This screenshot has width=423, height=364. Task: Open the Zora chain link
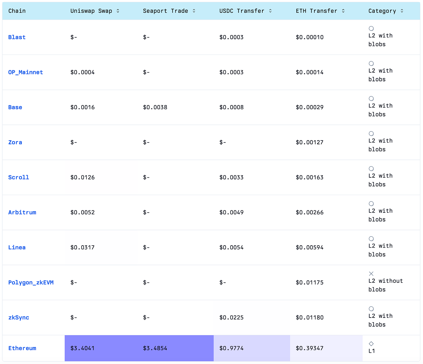click(15, 142)
